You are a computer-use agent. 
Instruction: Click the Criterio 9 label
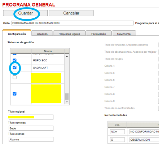[x=109, y=101]
